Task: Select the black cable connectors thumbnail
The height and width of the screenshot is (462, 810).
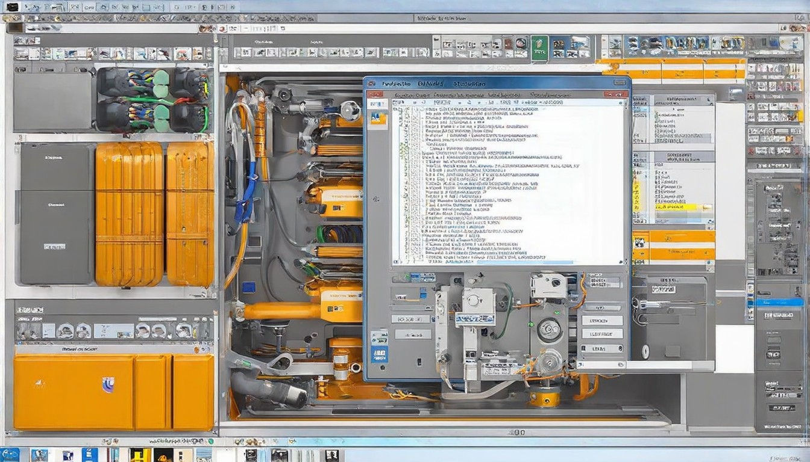Action: click(x=153, y=99)
